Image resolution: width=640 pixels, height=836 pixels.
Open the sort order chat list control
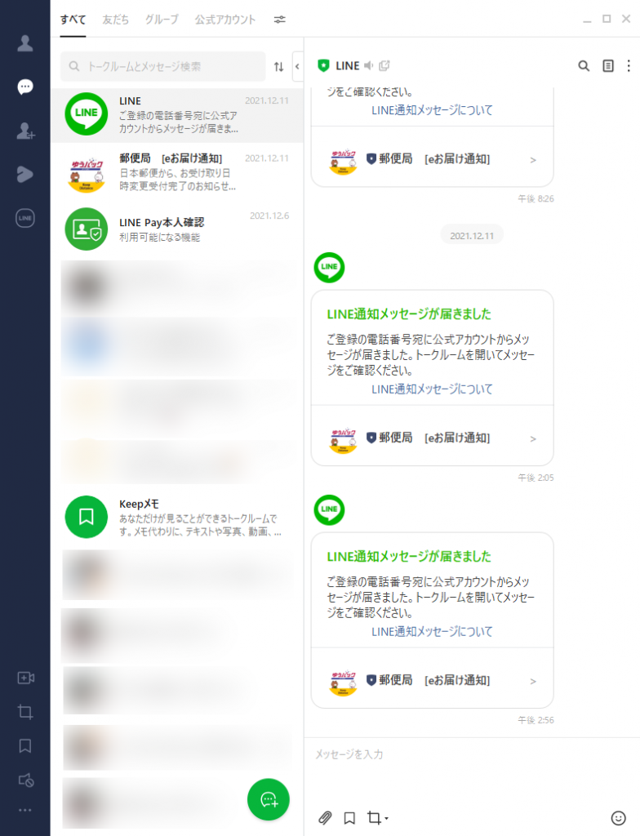pyautogui.click(x=279, y=67)
